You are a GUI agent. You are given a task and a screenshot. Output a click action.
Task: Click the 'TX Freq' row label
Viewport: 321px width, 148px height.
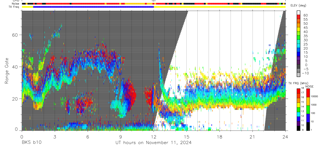click(14, 7)
